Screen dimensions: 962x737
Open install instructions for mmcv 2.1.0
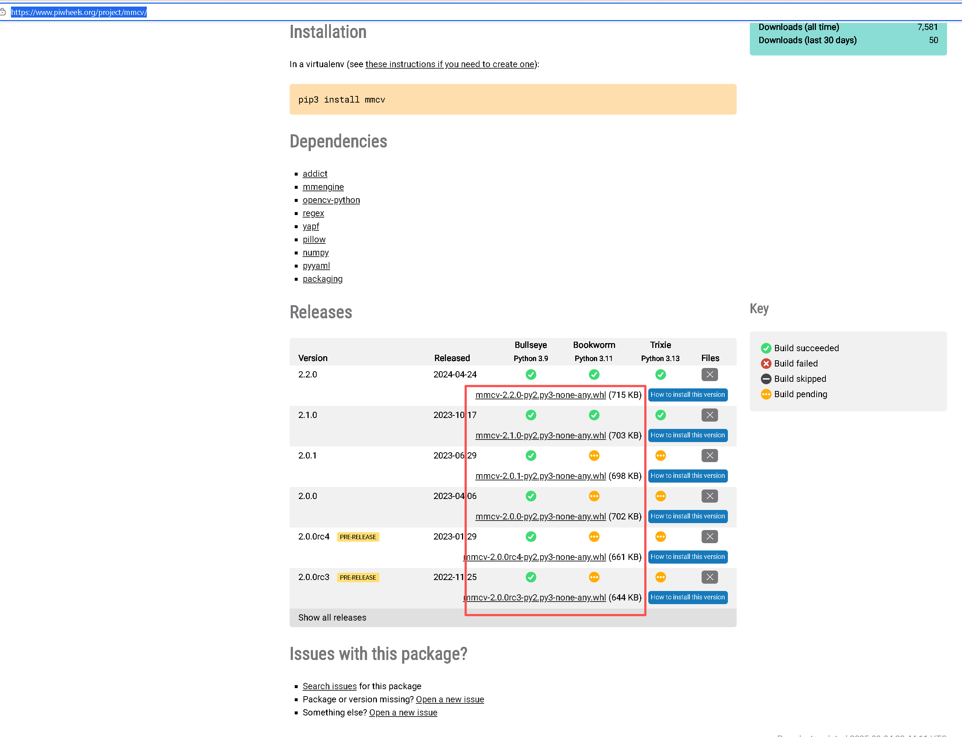pyautogui.click(x=687, y=435)
